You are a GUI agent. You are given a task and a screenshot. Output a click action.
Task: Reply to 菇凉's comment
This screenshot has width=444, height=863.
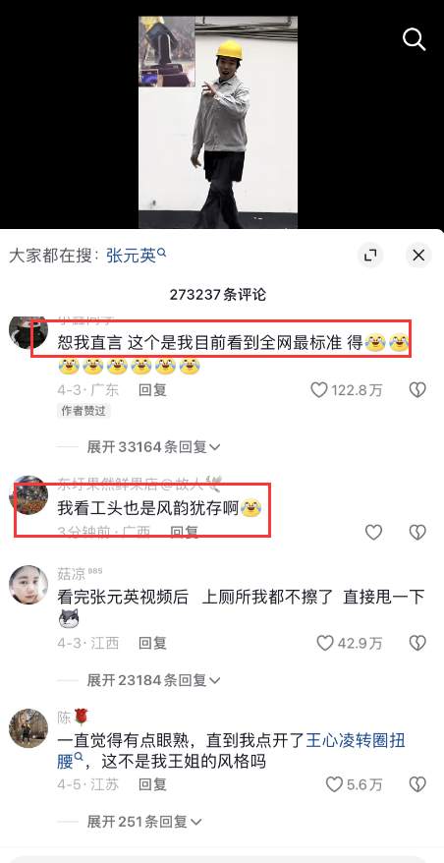[152, 642]
